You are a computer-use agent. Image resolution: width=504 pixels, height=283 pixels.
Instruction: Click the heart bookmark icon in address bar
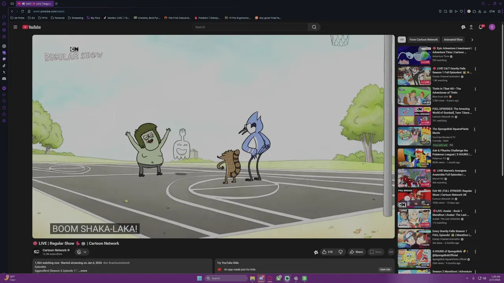pos(461,11)
